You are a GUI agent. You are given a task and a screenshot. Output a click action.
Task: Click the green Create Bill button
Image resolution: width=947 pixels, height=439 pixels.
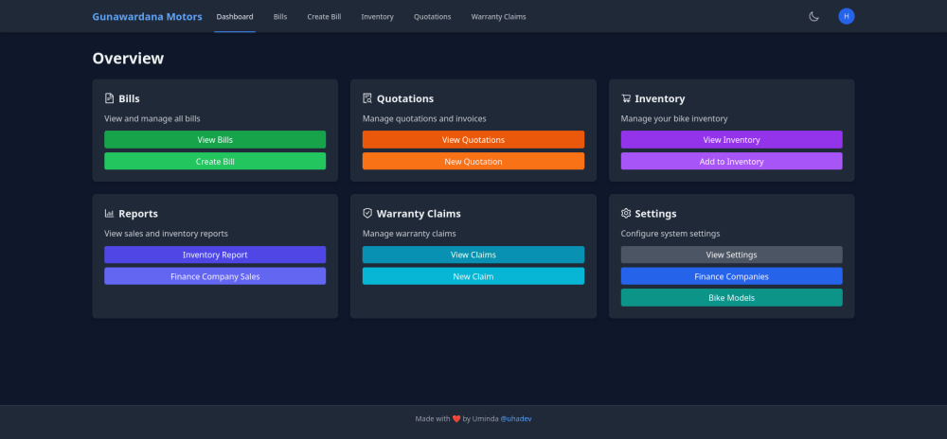pos(215,161)
